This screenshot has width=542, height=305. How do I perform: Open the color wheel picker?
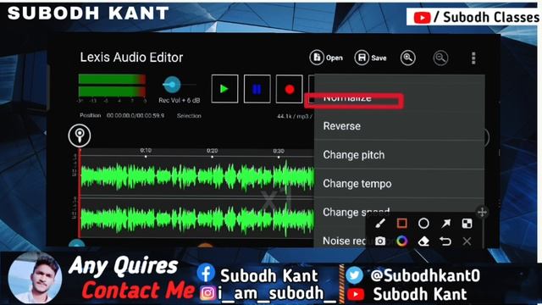401,241
